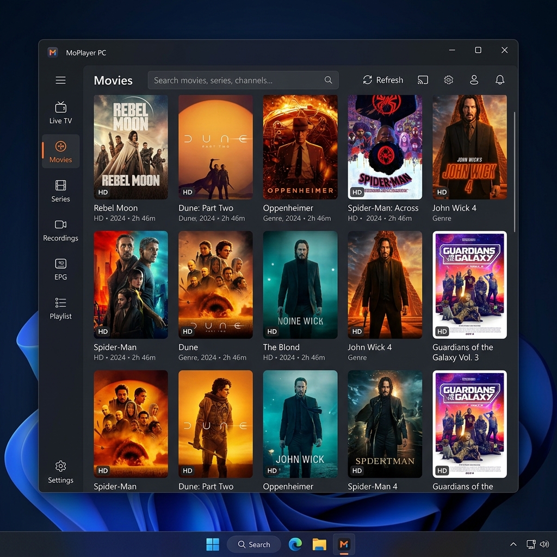Click 'Guardians of the Galaxy Vol. 3' title
557x557 pixels.
click(462, 352)
